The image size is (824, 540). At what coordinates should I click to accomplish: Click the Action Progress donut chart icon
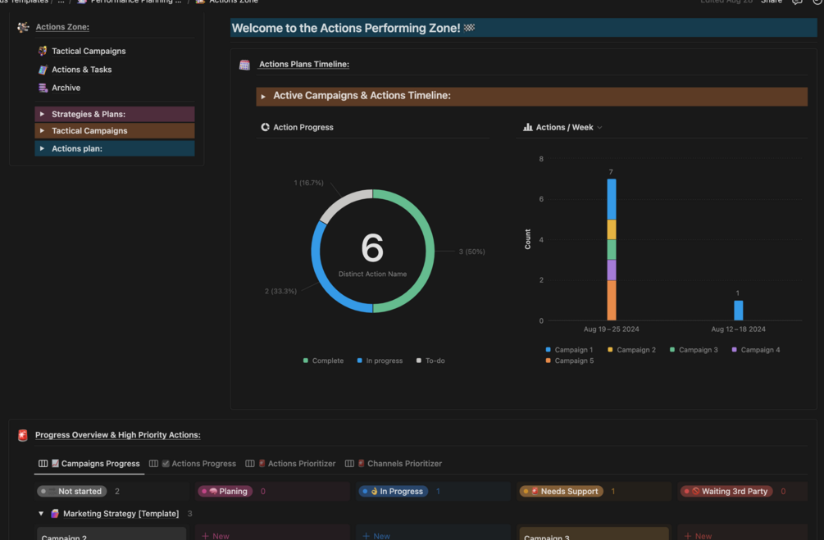(x=266, y=127)
